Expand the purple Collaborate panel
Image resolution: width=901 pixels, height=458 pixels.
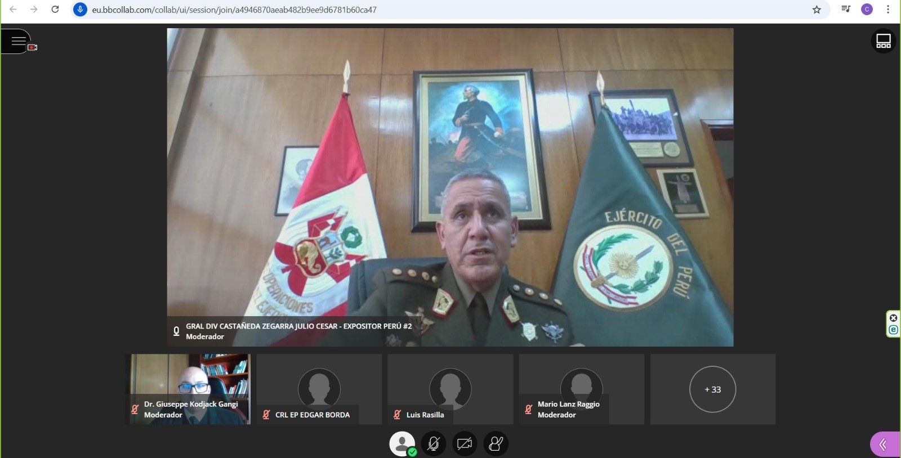click(884, 444)
